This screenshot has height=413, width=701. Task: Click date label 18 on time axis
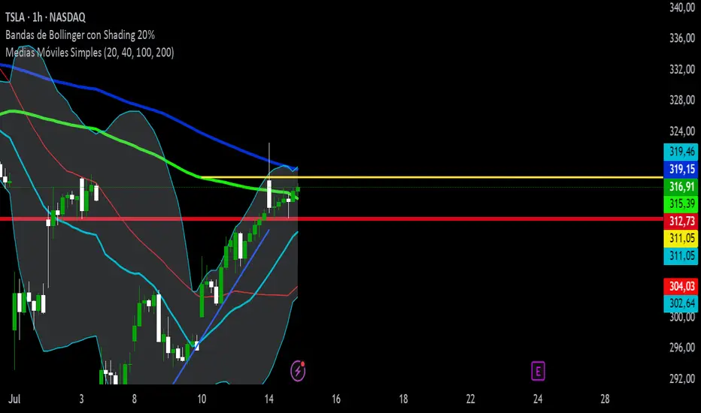point(403,399)
